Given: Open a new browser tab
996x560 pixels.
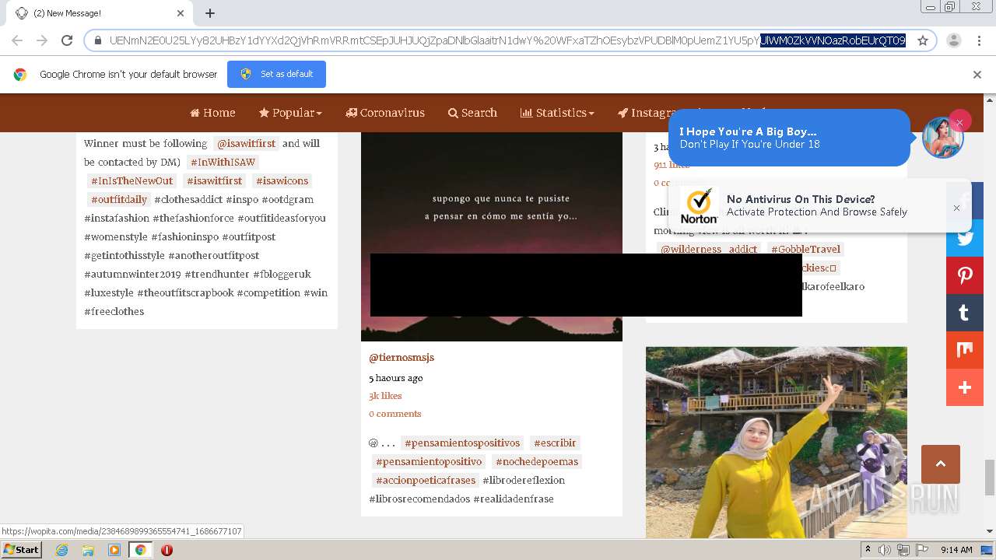Looking at the screenshot, I should click(210, 13).
